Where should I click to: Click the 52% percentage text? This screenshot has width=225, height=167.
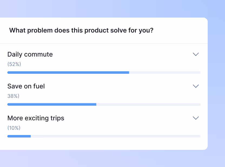(x=14, y=64)
